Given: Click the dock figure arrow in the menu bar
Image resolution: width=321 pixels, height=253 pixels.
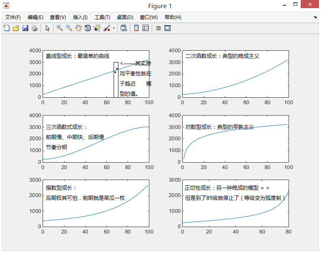Looking at the screenshot, I should (x=315, y=17).
